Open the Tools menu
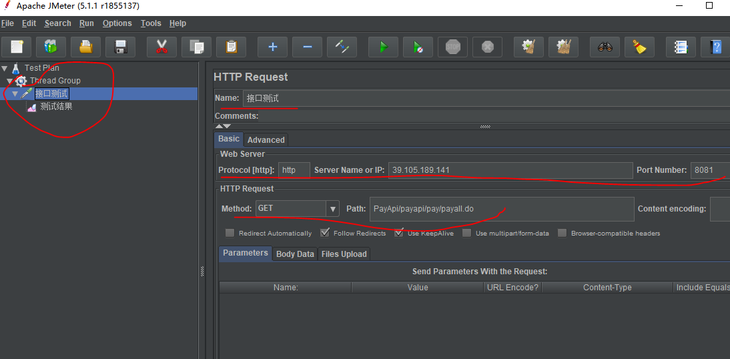Viewport: 730px width, 359px height. (x=151, y=23)
